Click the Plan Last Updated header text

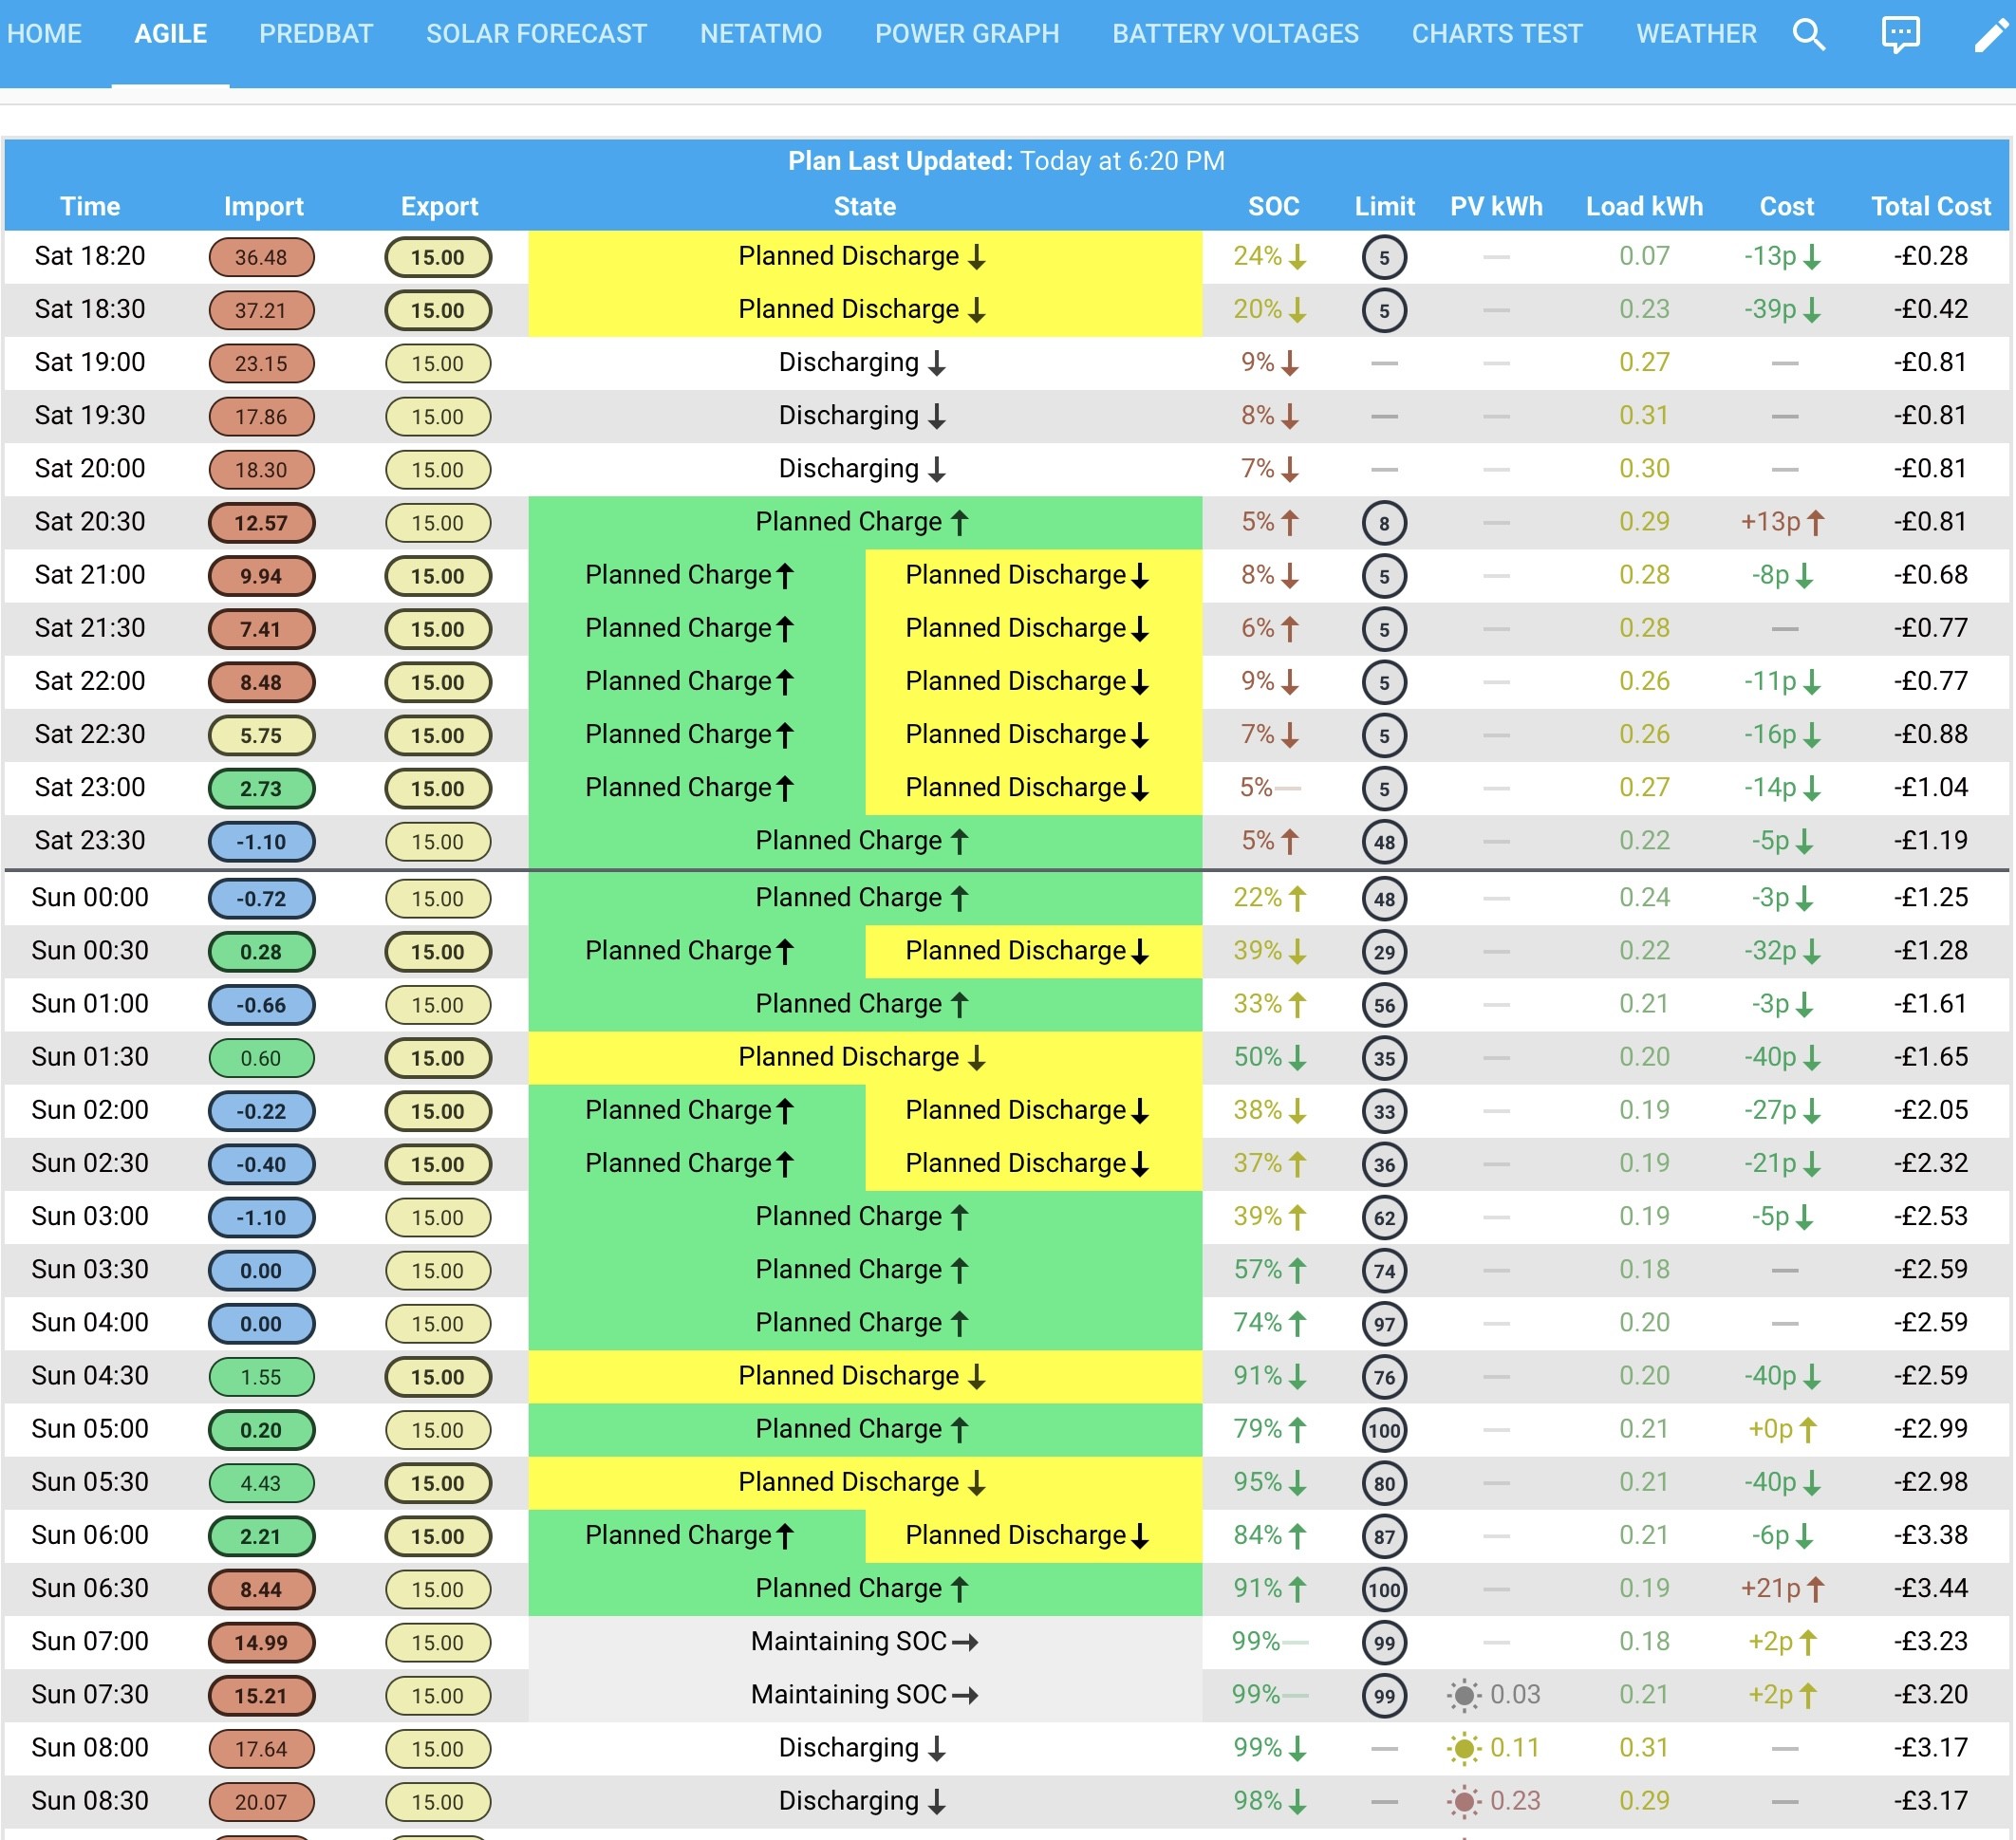1006,161
